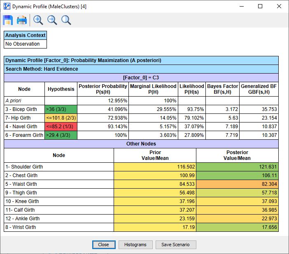Select green >36 (3/3) hypothesis cell

61,109
